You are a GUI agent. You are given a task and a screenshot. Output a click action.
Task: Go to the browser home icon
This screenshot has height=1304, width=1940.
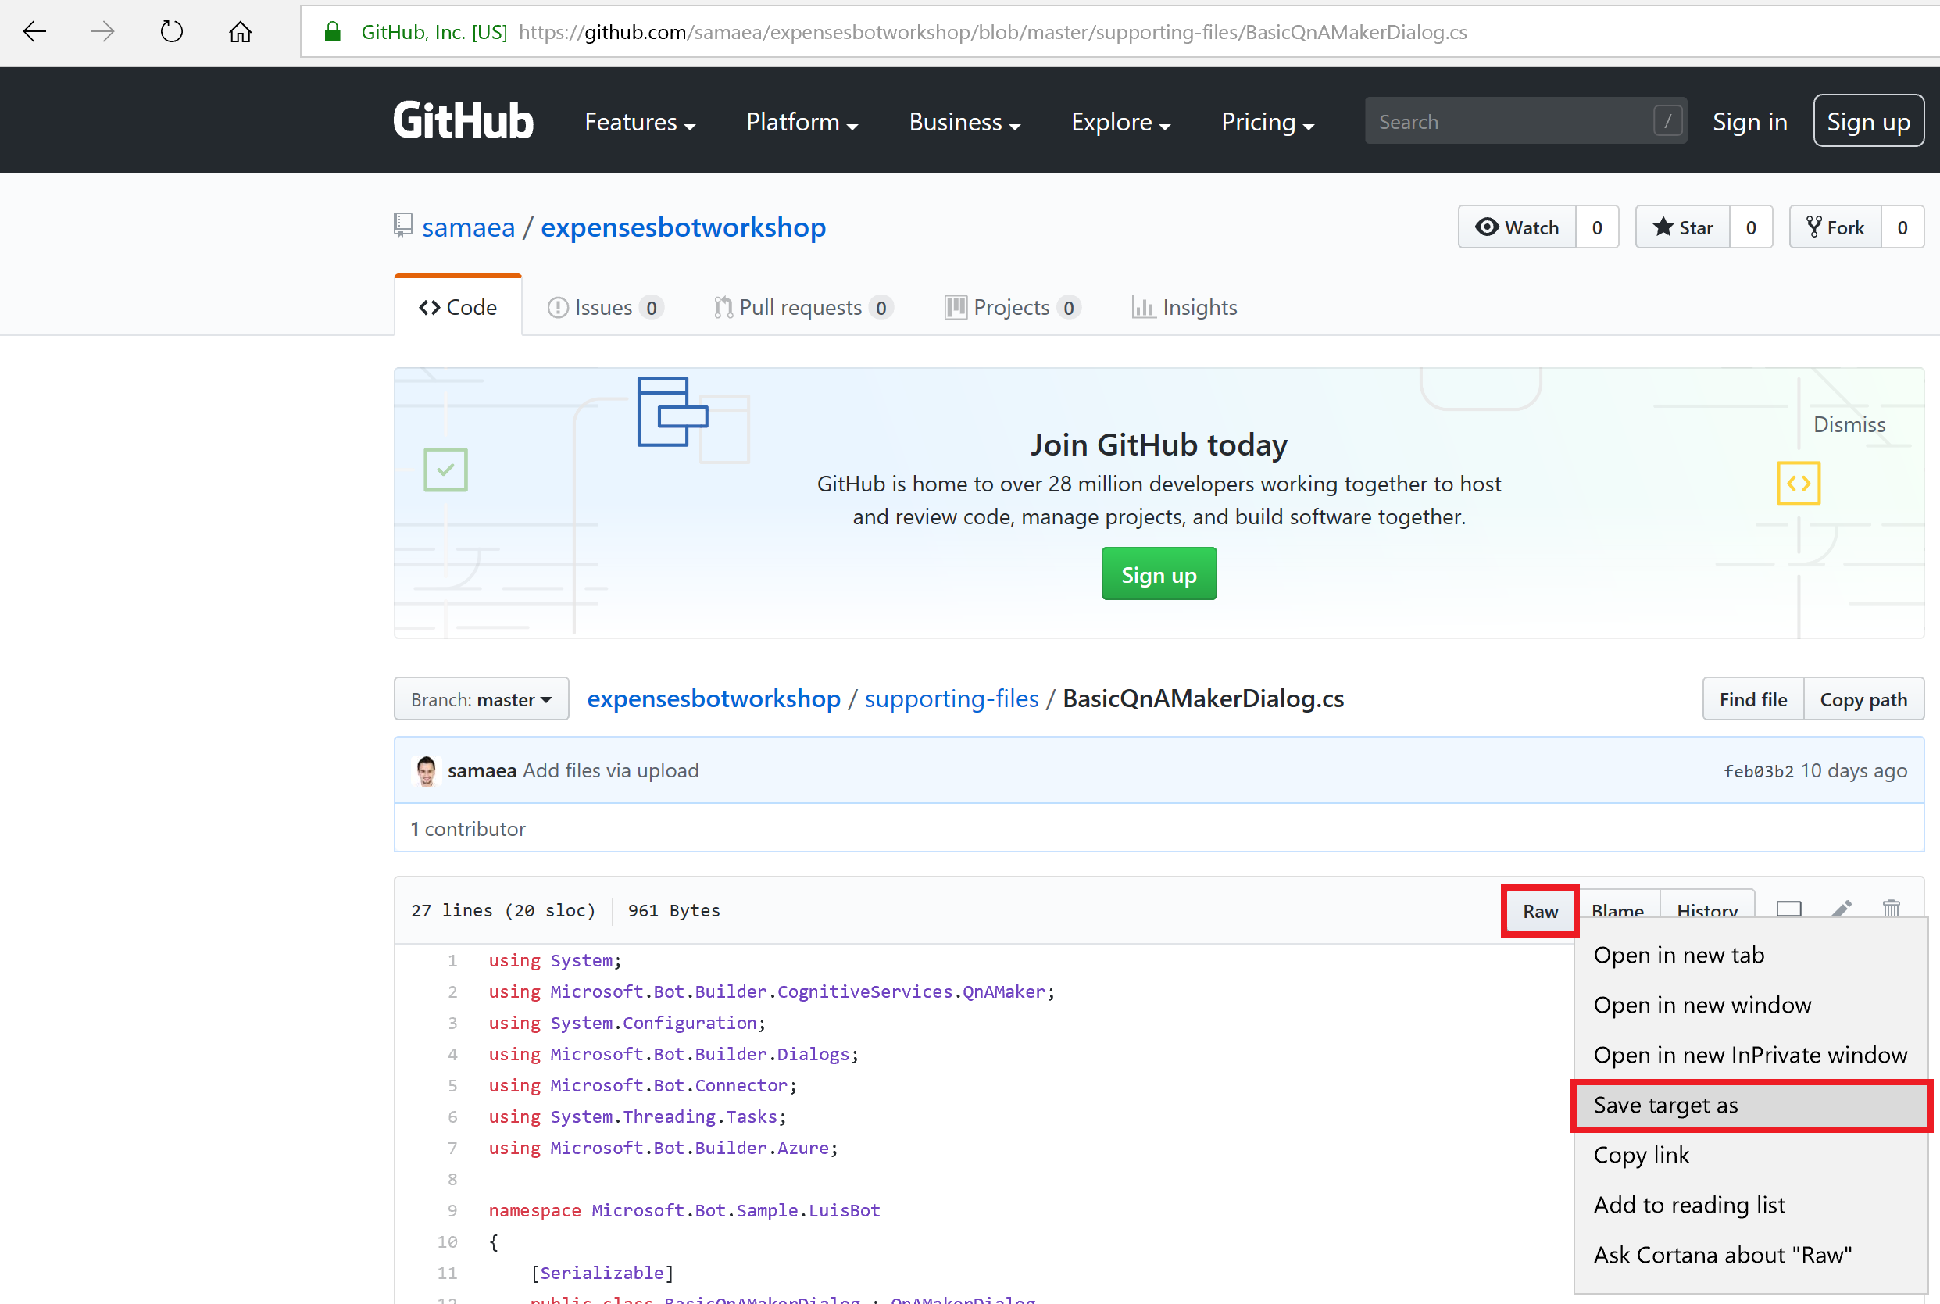click(241, 31)
